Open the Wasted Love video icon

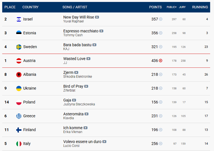88,59
